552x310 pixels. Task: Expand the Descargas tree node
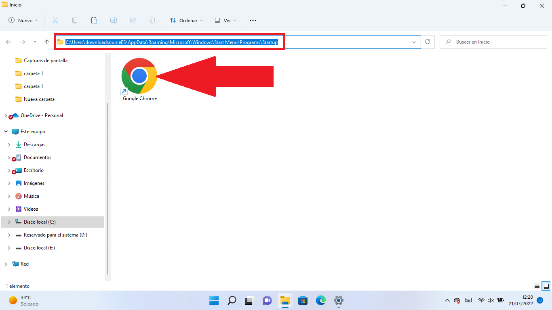[x=9, y=145]
